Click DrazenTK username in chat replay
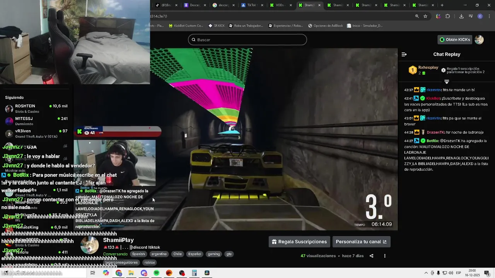Image resolution: width=495 pixels, height=278 pixels. click(x=435, y=132)
